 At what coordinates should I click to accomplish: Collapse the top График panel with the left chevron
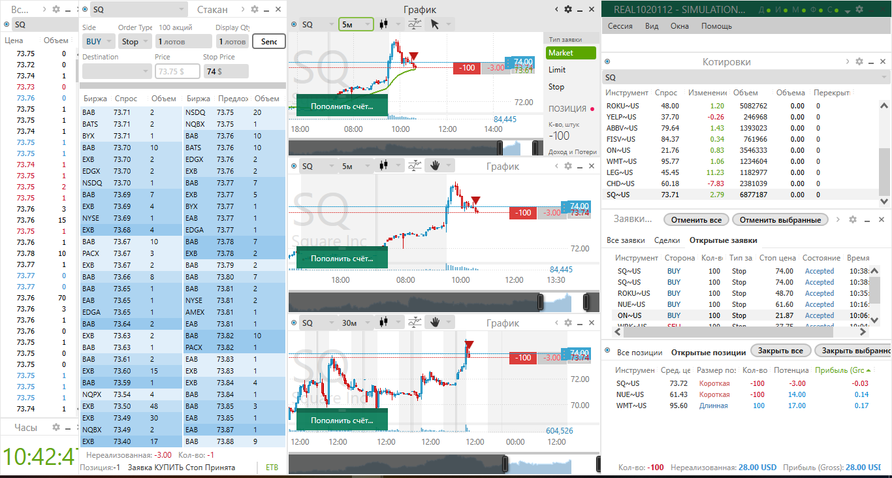[556, 9]
